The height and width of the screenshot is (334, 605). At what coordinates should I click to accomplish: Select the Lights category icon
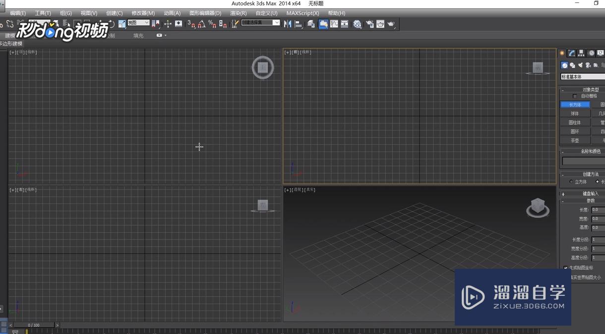pos(580,65)
